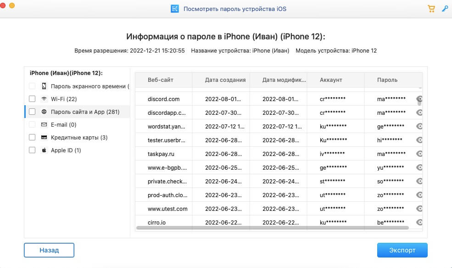This screenshot has height=268, width=452.
Task: Click the credit card icon in sidebar
Action: (x=44, y=137)
